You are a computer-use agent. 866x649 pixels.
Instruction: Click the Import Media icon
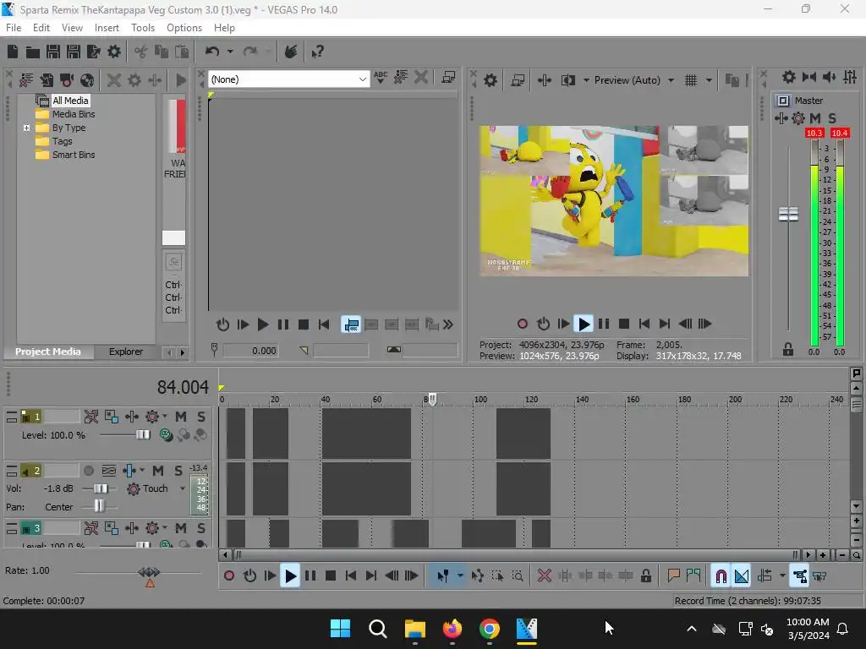pos(47,80)
